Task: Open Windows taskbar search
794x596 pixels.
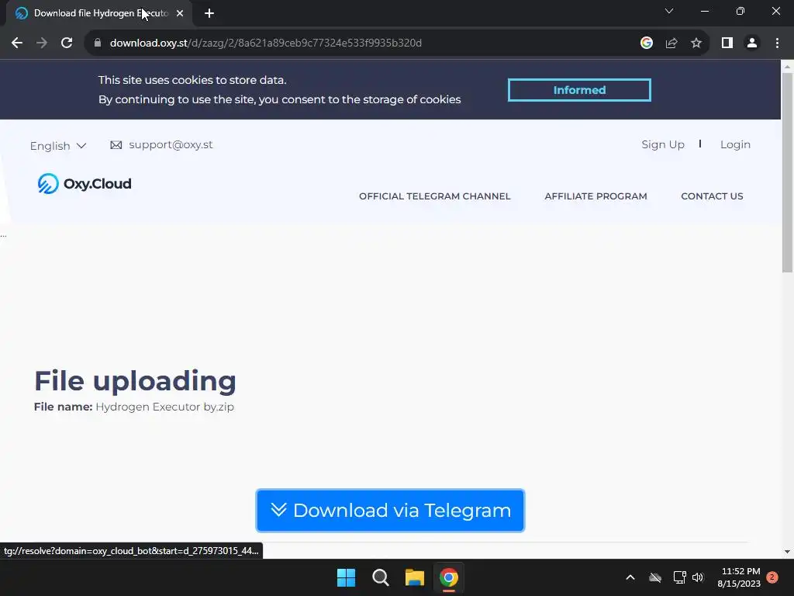Action: [380, 577]
